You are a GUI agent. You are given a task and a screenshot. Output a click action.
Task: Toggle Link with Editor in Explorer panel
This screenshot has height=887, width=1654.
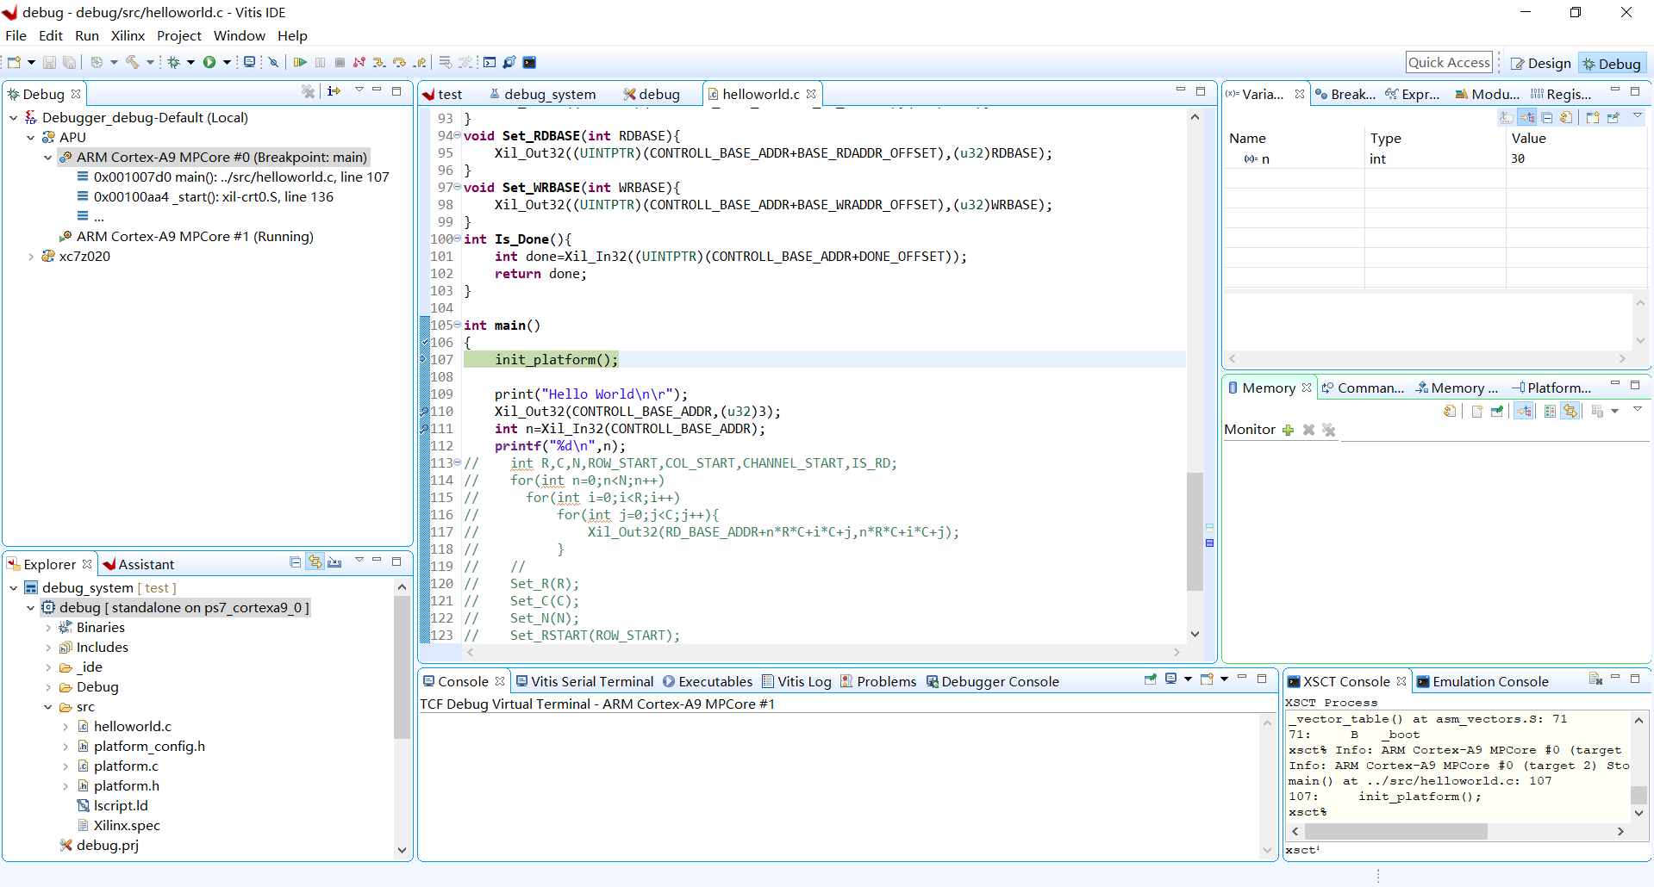point(315,562)
